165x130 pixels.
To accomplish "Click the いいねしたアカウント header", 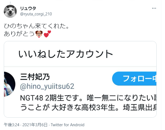I will pos(66,54).
